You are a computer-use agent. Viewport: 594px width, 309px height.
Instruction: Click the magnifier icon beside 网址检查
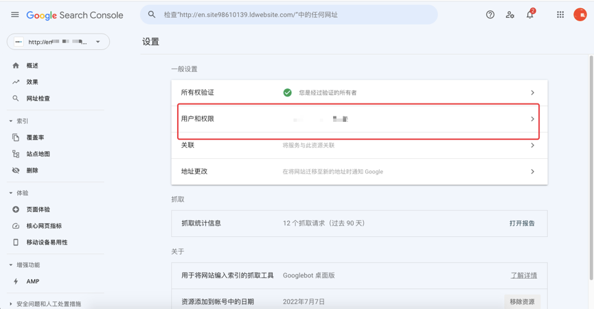click(16, 98)
